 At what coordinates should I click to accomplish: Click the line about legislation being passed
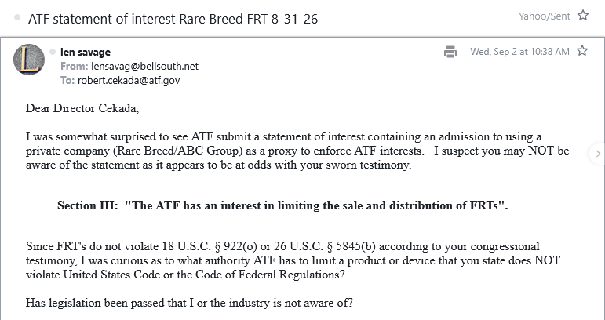[x=189, y=303]
